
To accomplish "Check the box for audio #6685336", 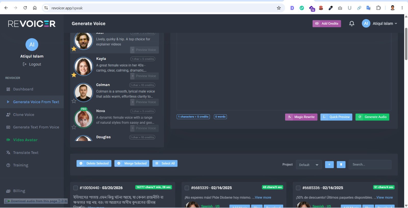I will coord(298,188).
